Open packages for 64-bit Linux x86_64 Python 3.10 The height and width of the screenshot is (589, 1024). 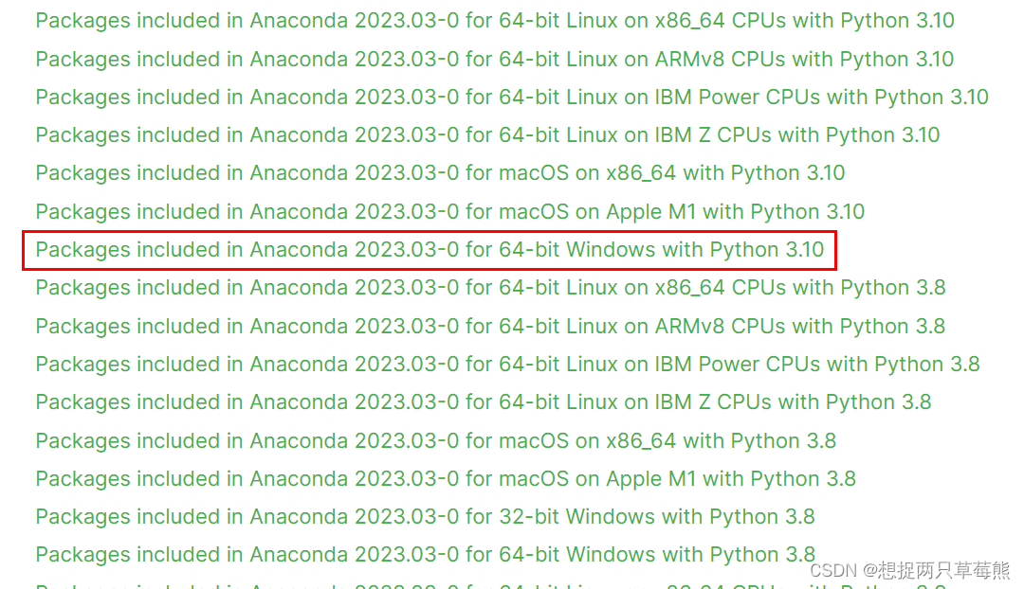[x=493, y=20]
